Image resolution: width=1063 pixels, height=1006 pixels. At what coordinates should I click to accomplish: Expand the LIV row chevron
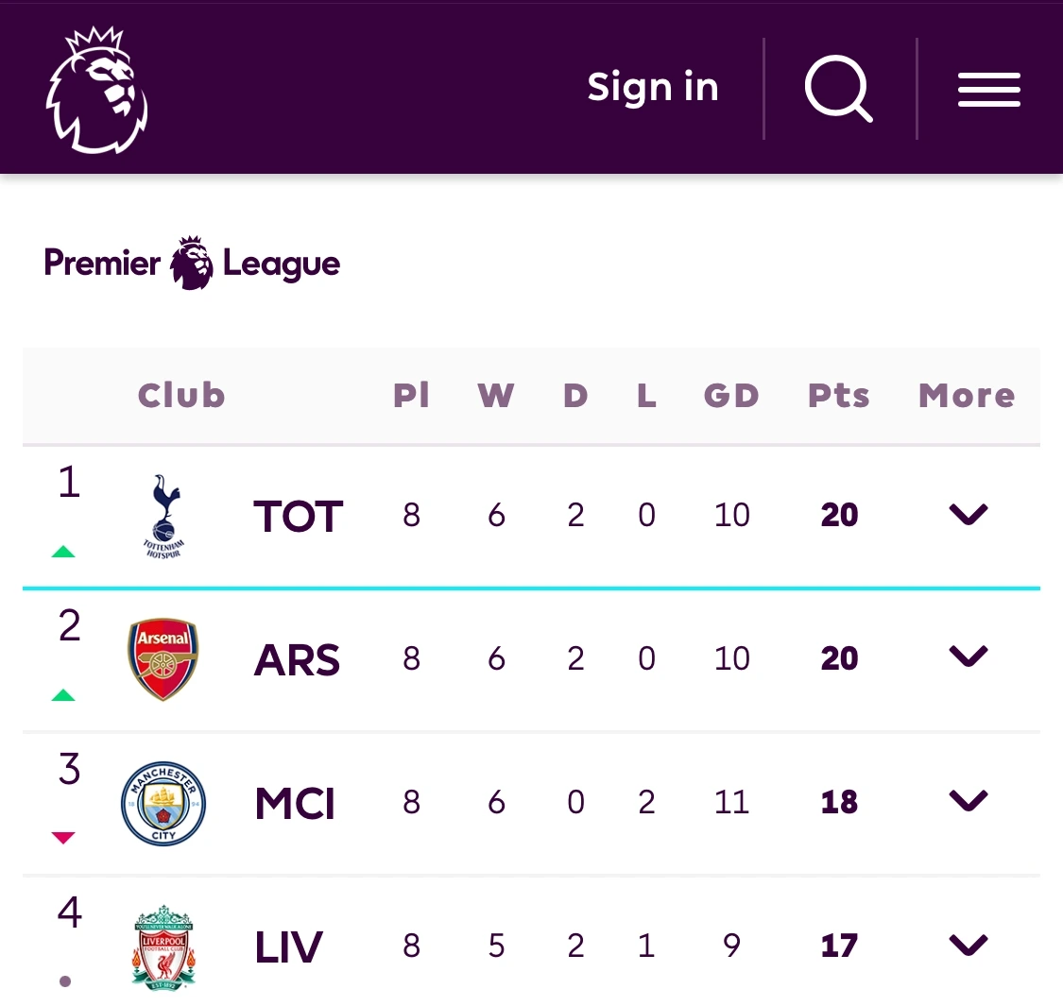[x=969, y=945]
